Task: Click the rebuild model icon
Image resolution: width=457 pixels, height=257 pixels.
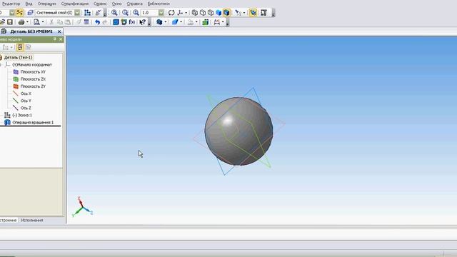Action: [263, 13]
